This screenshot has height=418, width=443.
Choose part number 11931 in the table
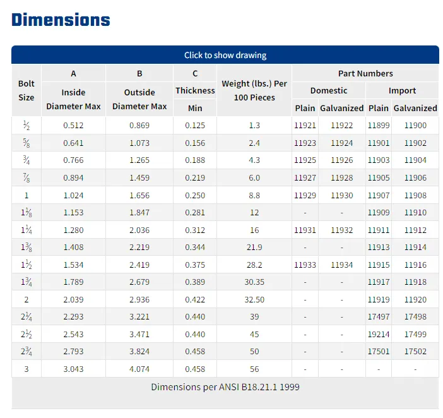coord(305,230)
